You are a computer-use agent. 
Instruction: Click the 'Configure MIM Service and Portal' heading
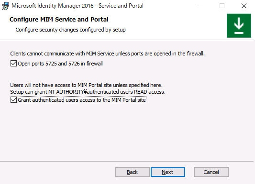(x=59, y=19)
